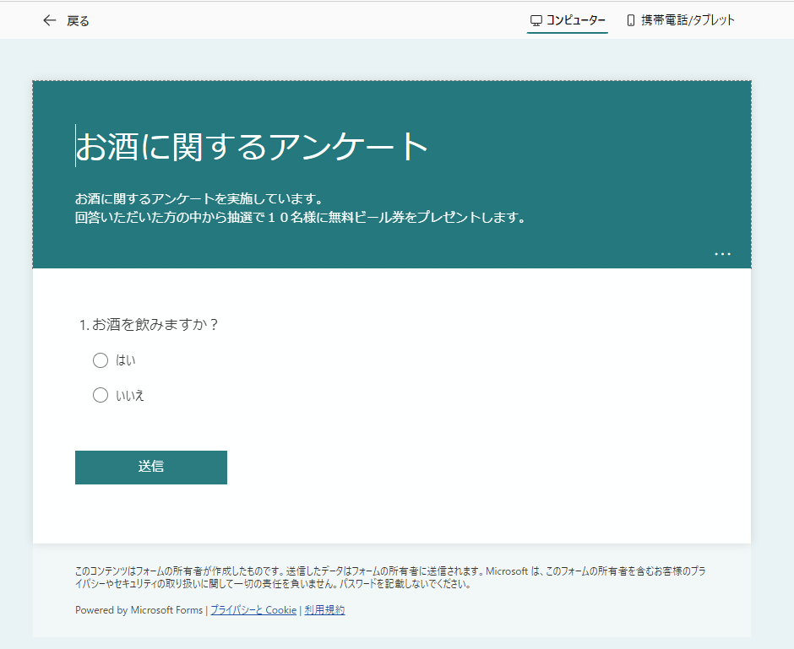Click the back arrow icon

click(x=49, y=20)
